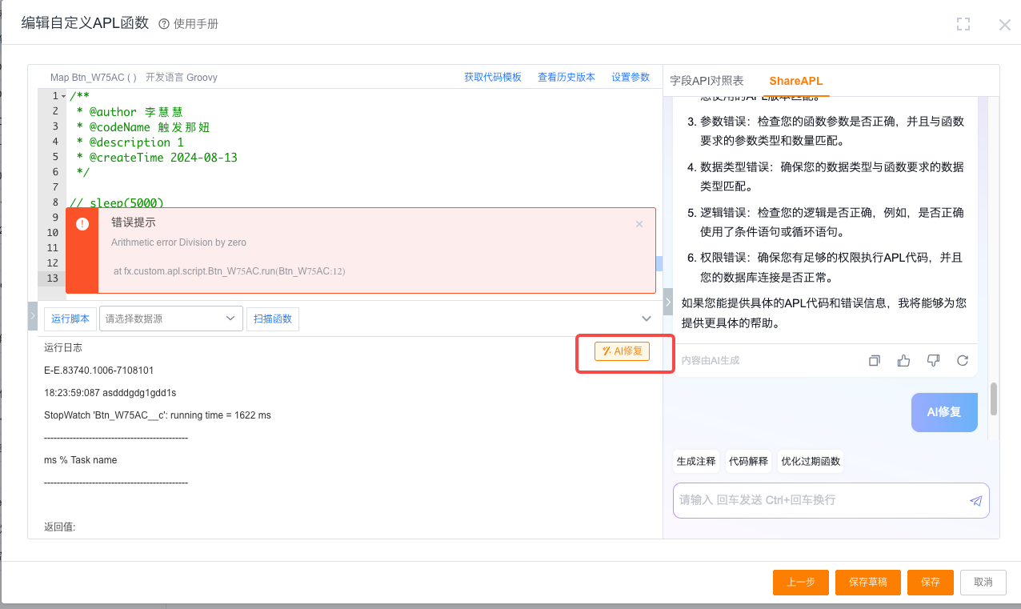Click 上一步 button
This screenshot has height=609, width=1021.
pyautogui.click(x=801, y=583)
